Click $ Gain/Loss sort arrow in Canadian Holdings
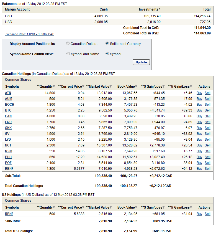 click(x=164, y=87)
